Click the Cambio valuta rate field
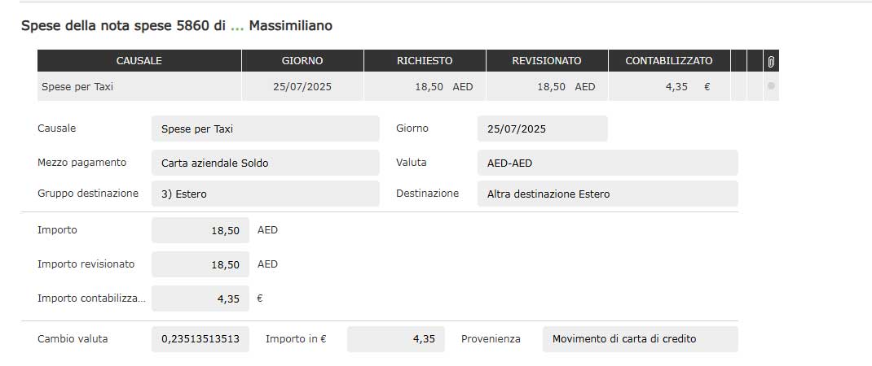Viewport: 872px width, 366px height. coord(200,339)
